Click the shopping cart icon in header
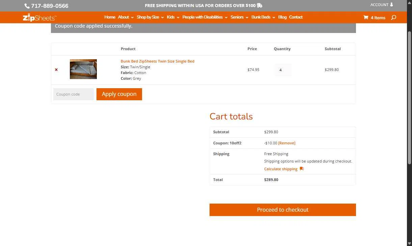The height and width of the screenshot is (246, 412). 366,17
